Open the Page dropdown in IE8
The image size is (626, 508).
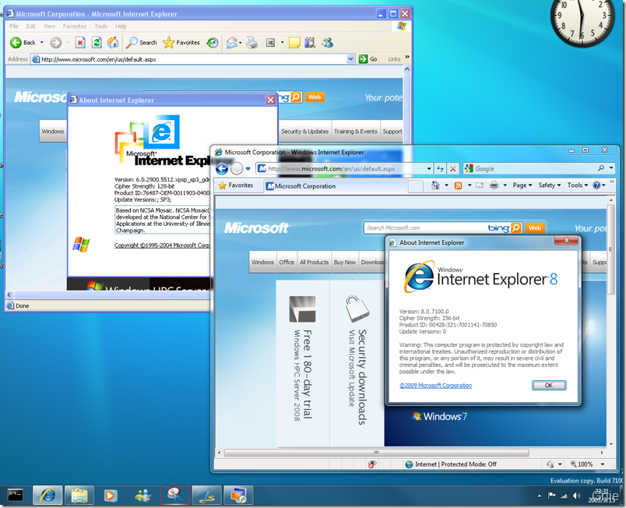pos(519,185)
